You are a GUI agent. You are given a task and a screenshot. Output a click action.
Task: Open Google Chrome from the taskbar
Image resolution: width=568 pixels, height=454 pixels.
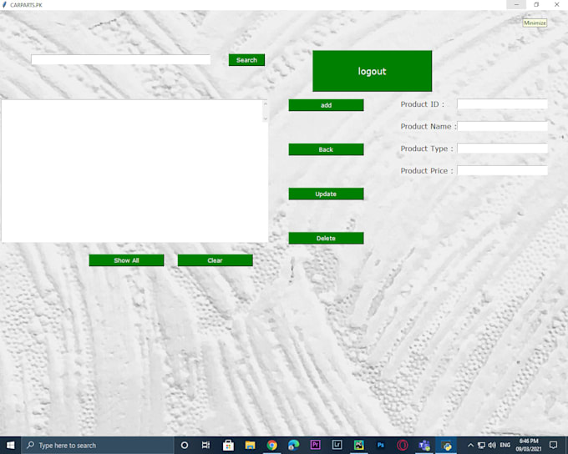point(272,446)
